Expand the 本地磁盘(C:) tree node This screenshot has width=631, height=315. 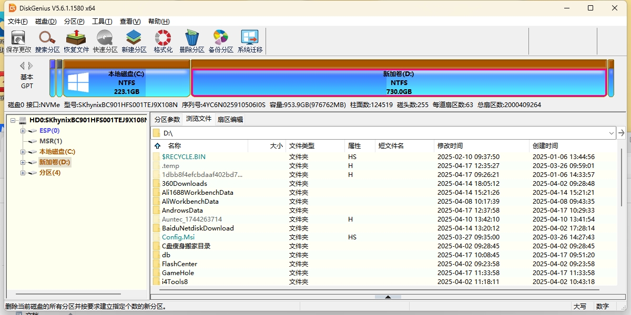[23, 152]
